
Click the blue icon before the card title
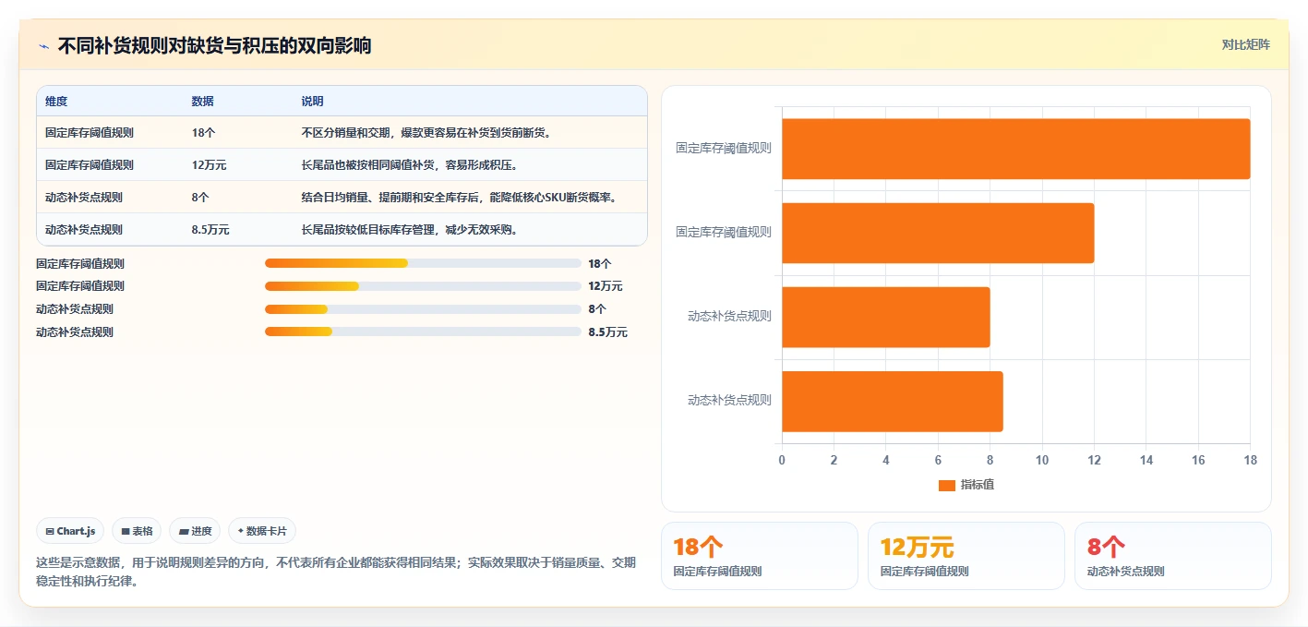coord(43,46)
